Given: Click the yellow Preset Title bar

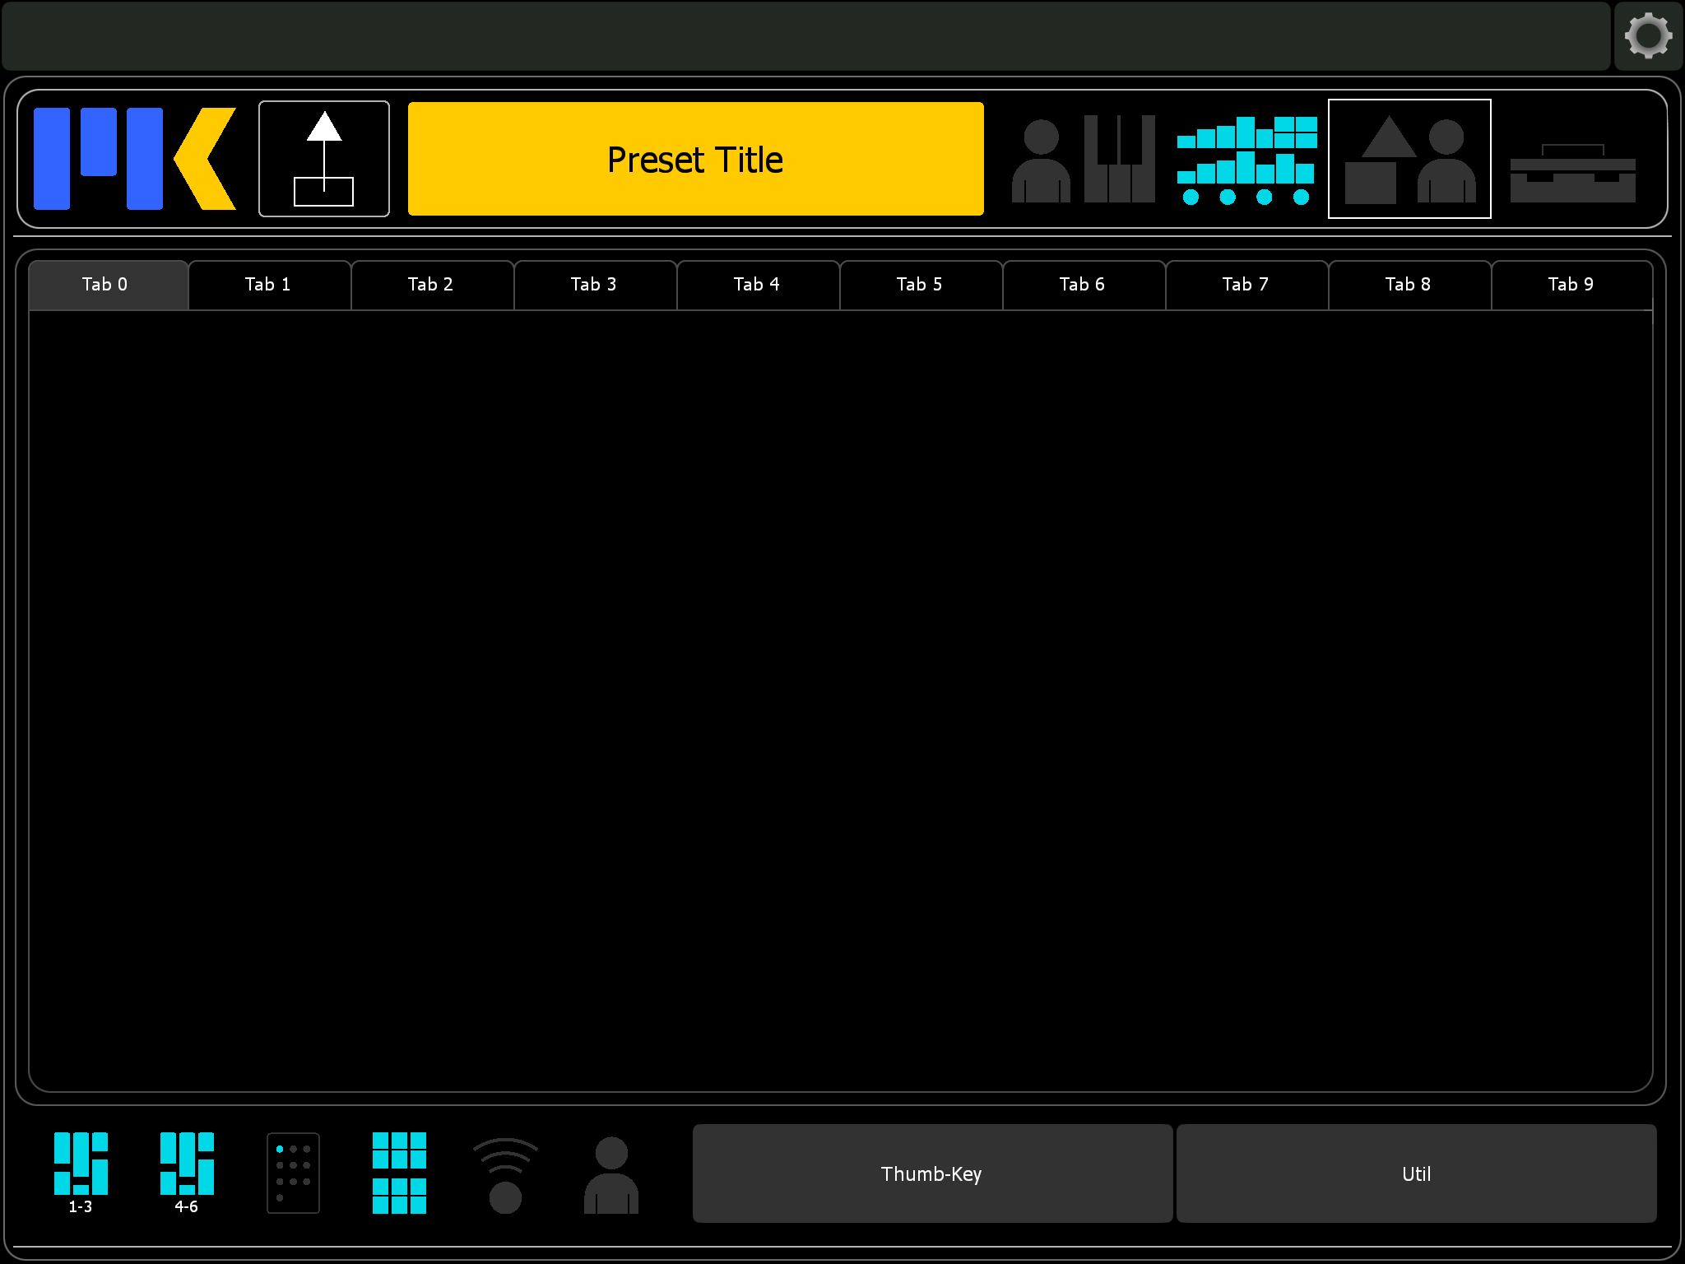Looking at the screenshot, I should point(695,159).
